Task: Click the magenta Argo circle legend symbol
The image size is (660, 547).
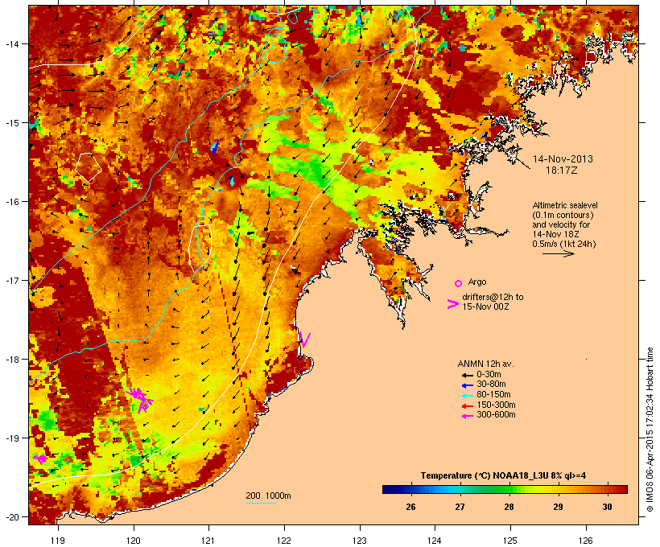Action: tap(459, 284)
